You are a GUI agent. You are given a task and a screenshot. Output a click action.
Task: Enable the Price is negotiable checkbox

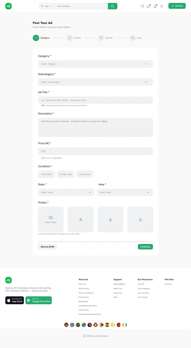(43, 158)
